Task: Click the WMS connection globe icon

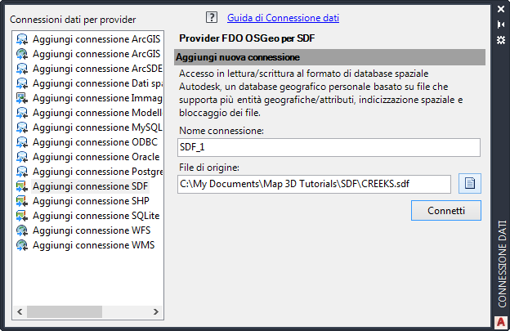Action: (x=22, y=245)
